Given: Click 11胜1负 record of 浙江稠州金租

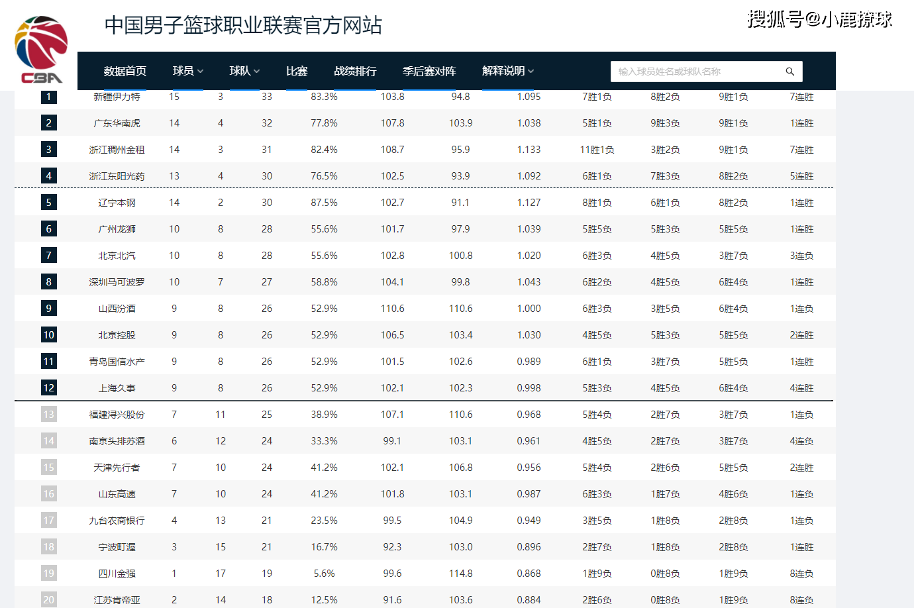Looking at the screenshot, I should coord(597,150).
